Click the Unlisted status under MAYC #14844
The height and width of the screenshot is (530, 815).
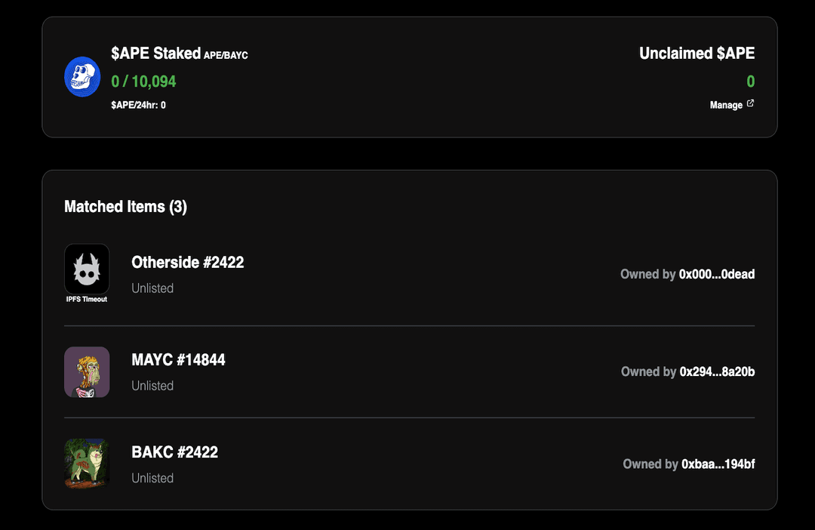[x=152, y=386]
